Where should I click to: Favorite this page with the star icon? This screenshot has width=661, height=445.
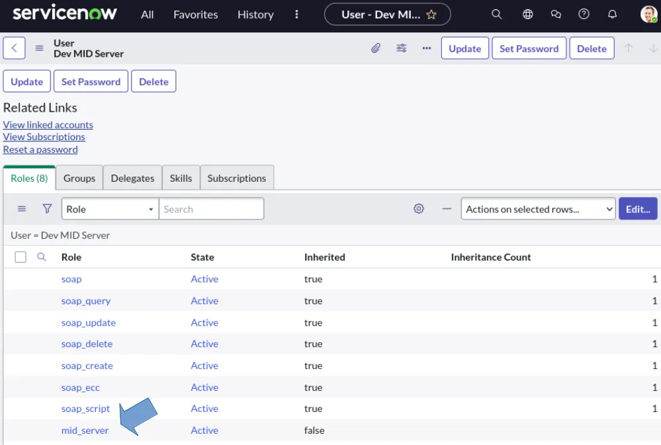click(431, 15)
